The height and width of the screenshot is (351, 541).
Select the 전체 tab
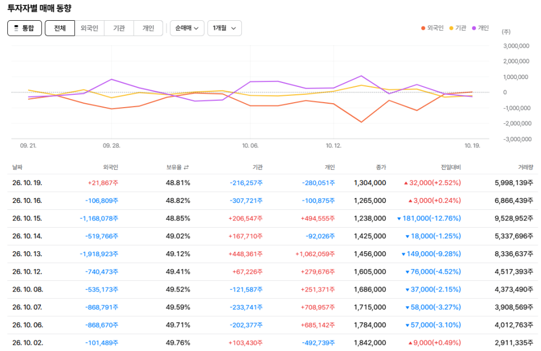(60, 28)
